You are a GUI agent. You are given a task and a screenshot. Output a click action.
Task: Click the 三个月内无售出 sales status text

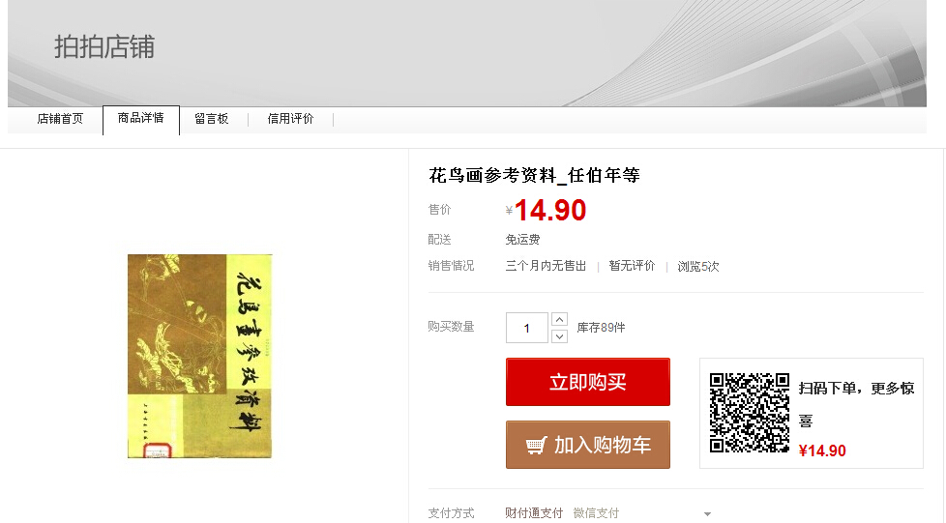pyautogui.click(x=546, y=266)
